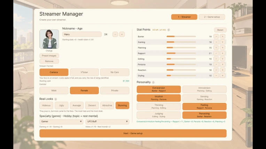Click the Styling stat bar

[x=181, y=76]
